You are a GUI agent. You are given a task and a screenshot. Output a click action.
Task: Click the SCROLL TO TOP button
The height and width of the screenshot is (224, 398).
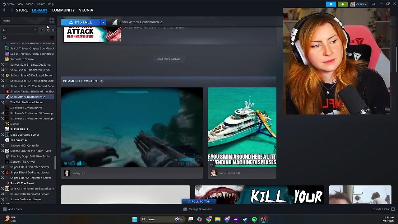tap(199, 202)
